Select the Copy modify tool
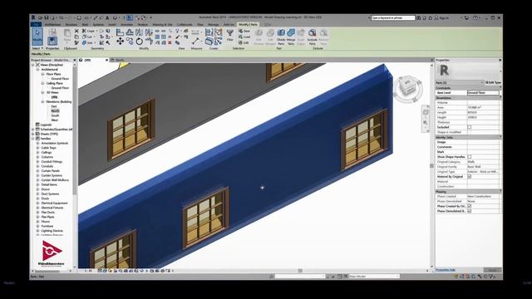The width and height of the screenshot is (532, 299). [x=130, y=42]
